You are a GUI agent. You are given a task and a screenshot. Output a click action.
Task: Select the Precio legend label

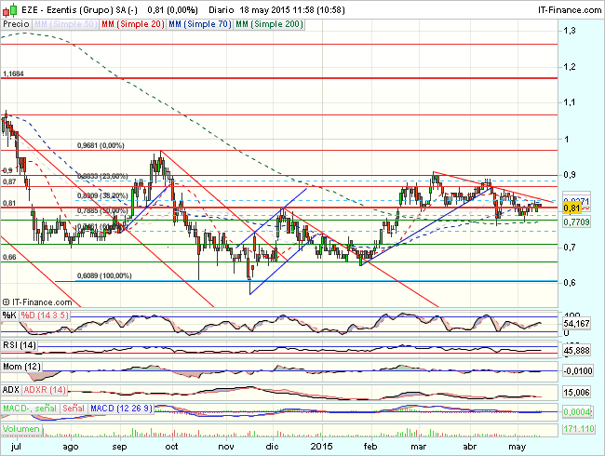[x=16, y=24]
